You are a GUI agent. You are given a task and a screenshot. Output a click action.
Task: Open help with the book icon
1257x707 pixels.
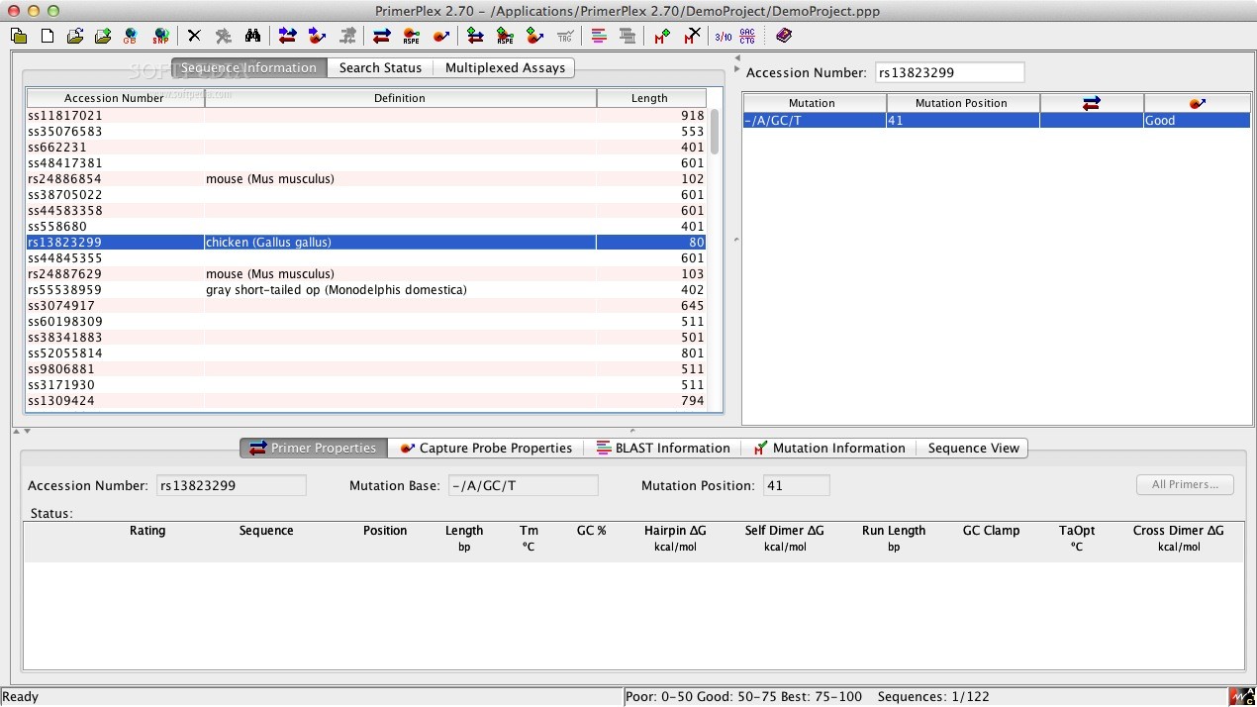[784, 37]
